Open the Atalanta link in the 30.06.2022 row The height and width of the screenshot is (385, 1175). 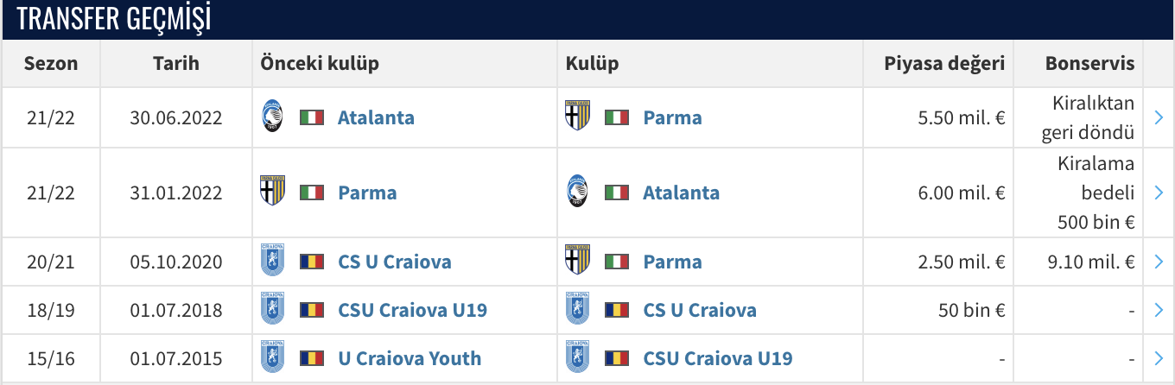(x=376, y=117)
